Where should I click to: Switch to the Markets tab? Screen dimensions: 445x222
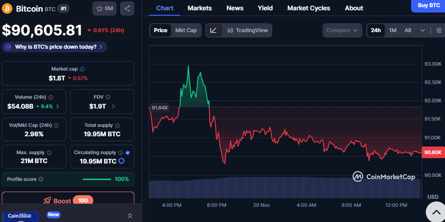coord(200,8)
